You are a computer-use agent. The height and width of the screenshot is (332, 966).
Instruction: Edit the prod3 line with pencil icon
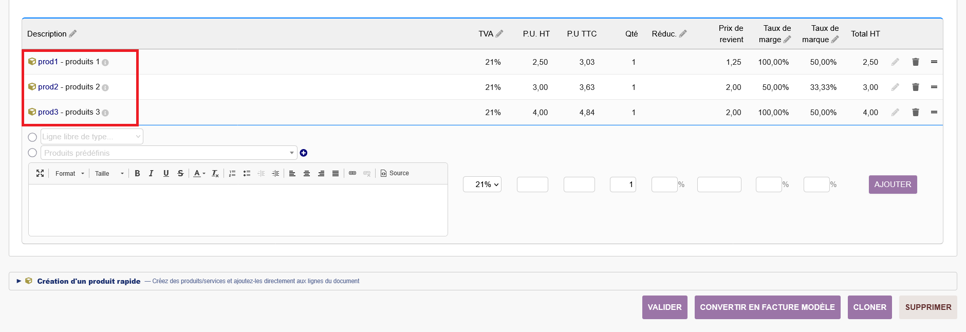pyautogui.click(x=895, y=112)
